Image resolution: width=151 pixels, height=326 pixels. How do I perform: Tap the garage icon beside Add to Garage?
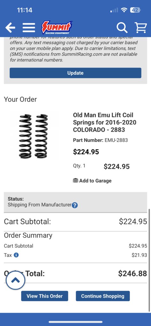75,181
